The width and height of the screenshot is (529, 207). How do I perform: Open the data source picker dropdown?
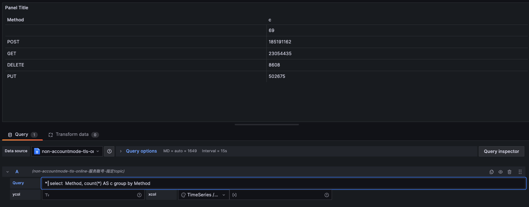click(67, 151)
